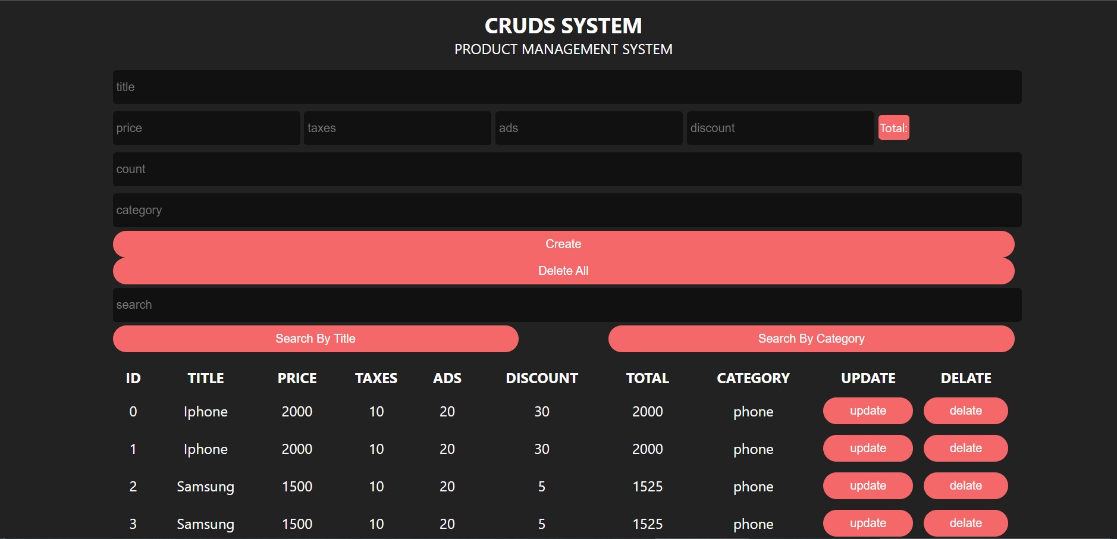This screenshot has height=539, width=1117.
Task: Delete the Samsung product with ID 2
Action: [x=965, y=485]
